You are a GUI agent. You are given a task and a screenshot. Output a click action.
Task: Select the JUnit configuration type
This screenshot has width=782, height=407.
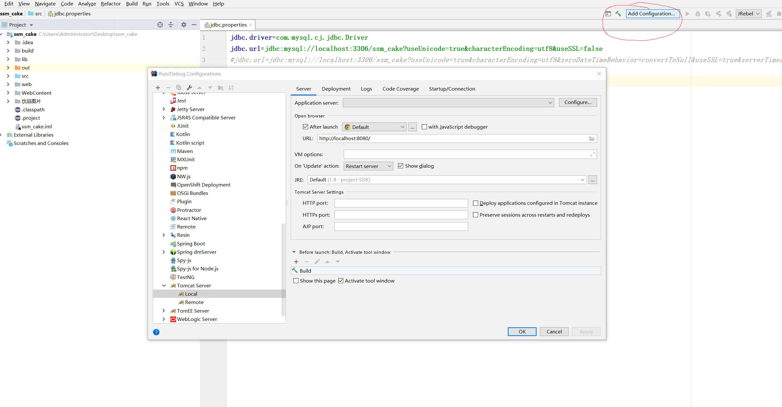click(x=183, y=126)
